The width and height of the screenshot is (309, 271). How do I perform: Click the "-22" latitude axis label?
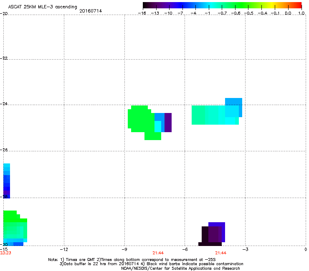pyautogui.click(x=4, y=58)
